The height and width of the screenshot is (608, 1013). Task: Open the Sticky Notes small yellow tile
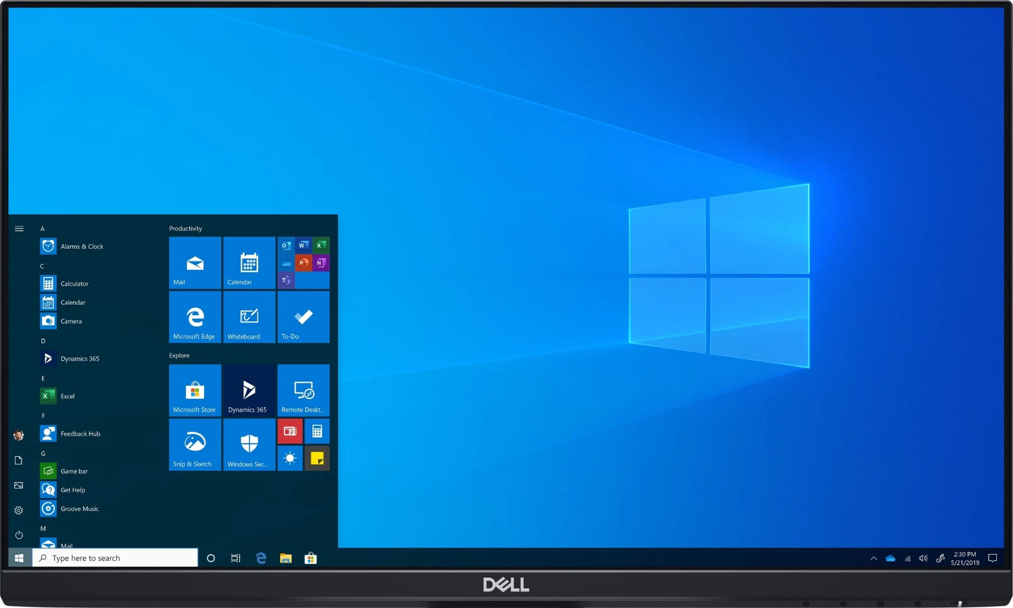click(317, 458)
